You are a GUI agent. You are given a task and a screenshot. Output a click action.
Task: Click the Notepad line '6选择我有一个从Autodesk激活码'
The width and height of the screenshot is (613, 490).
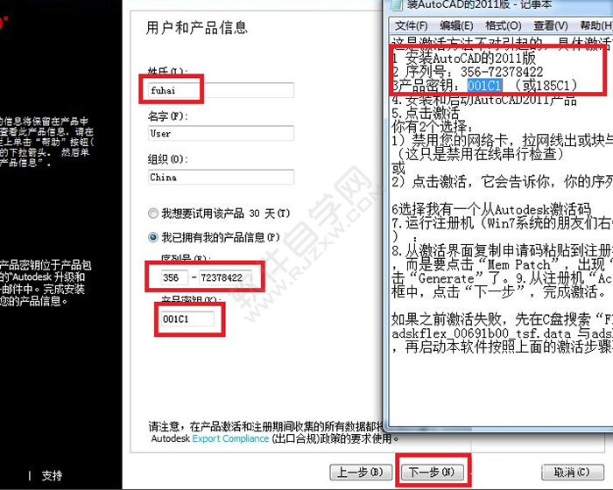point(491,209)
